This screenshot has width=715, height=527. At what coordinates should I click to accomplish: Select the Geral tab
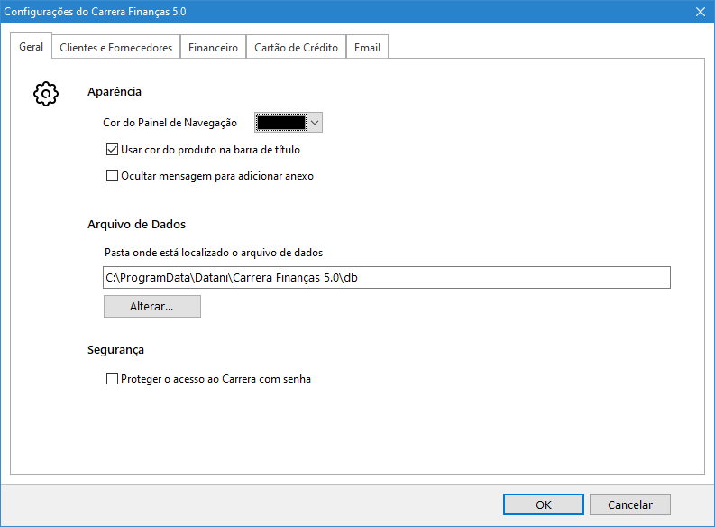point(31,47)
